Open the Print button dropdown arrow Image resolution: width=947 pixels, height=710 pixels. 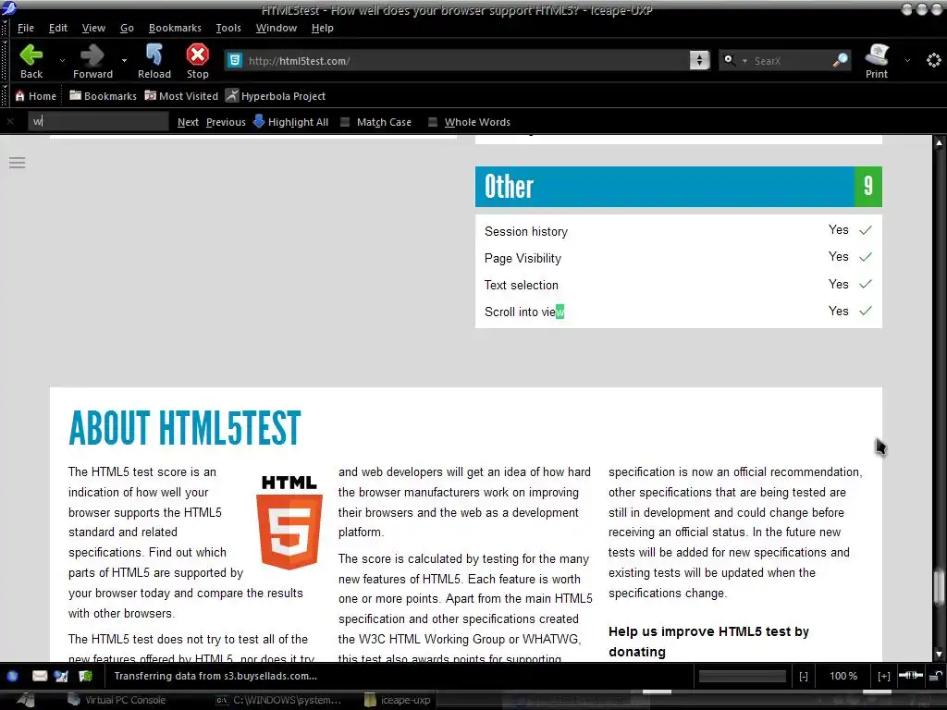pyautogui.click(x=907, y=61)
